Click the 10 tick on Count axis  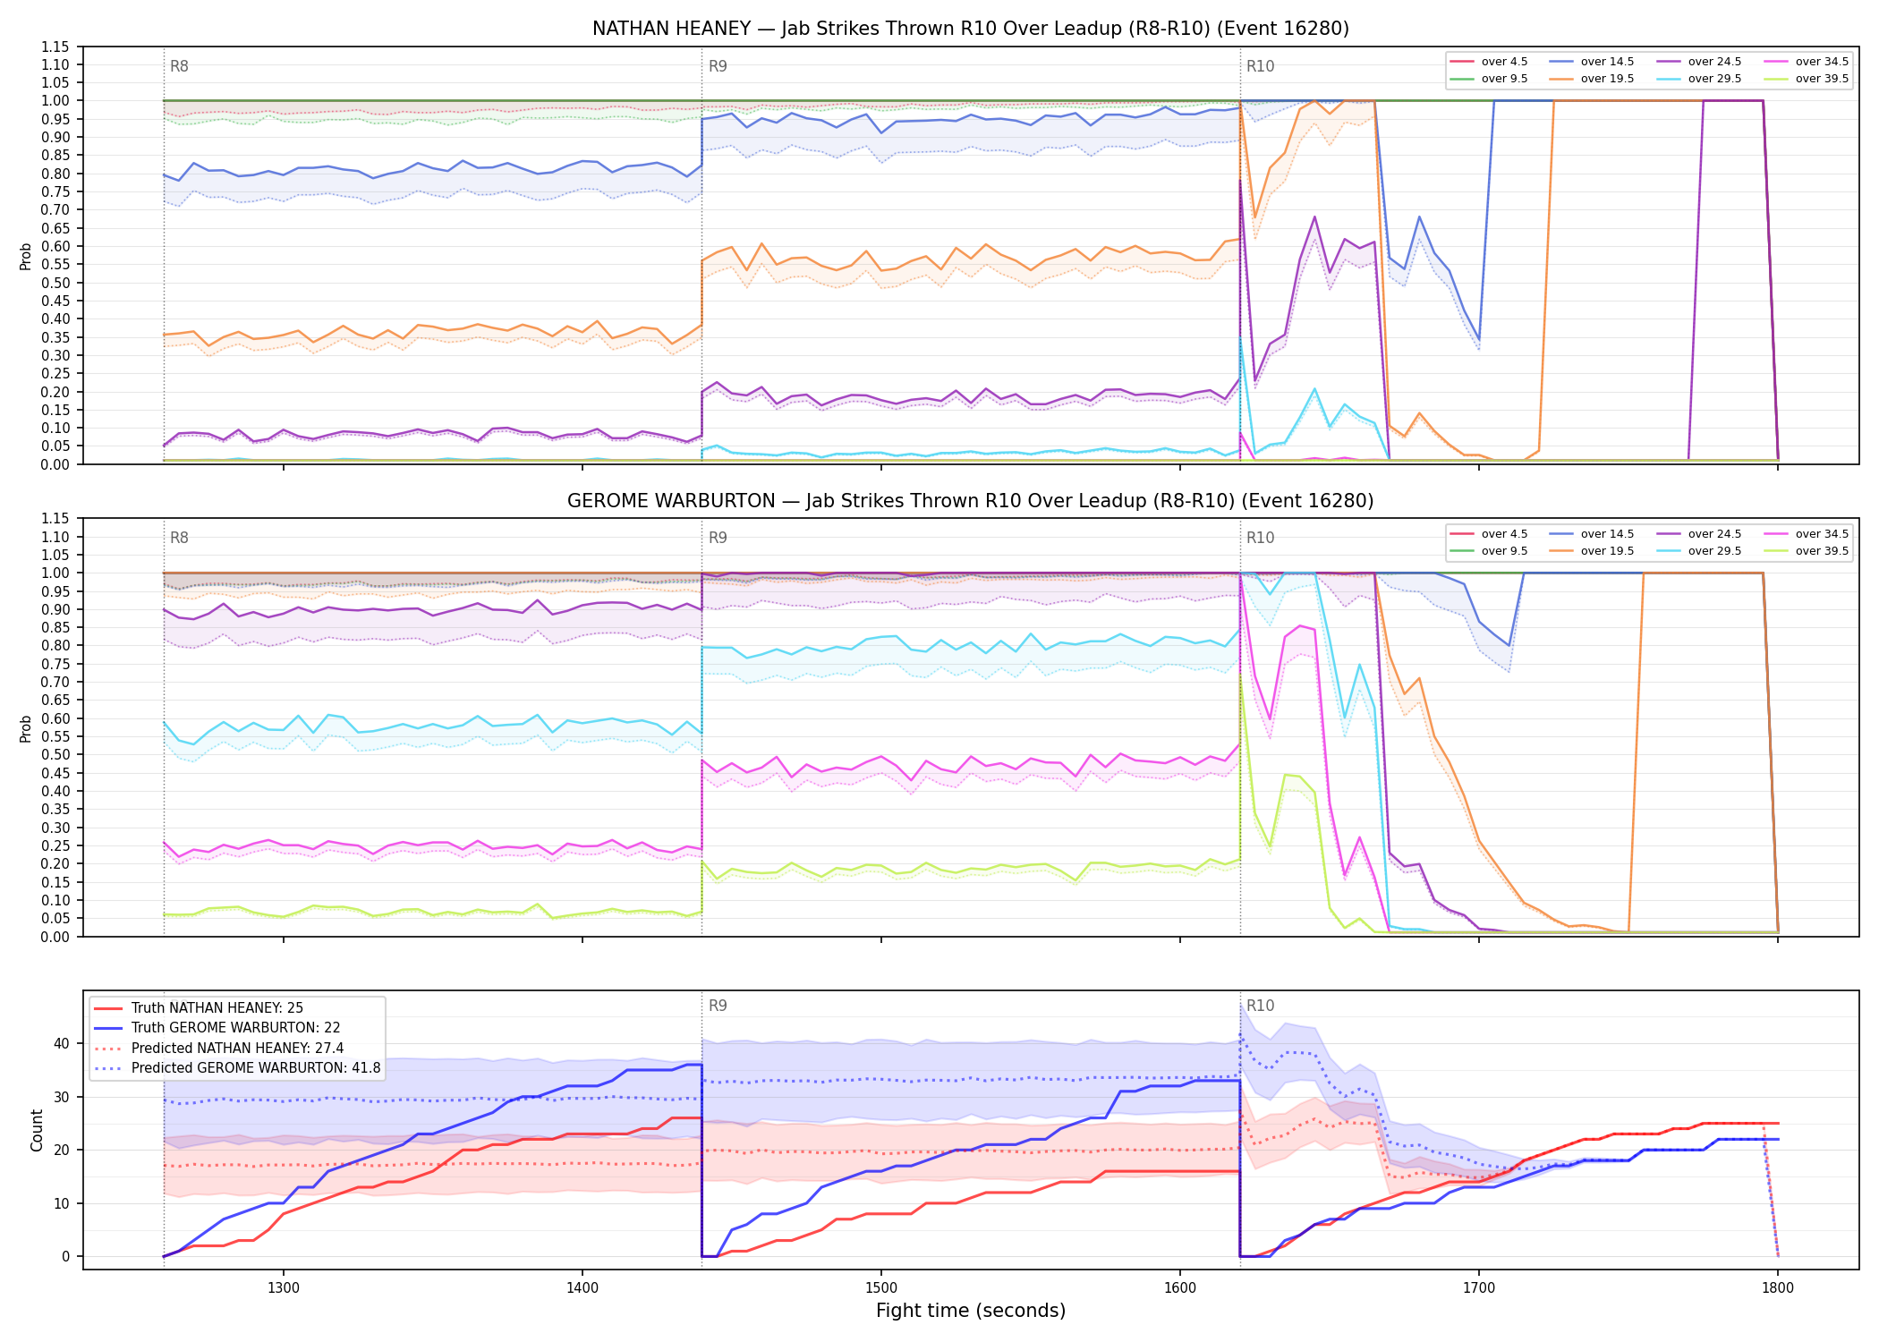pos(62,1203)
